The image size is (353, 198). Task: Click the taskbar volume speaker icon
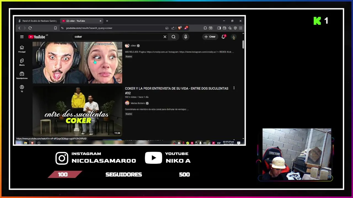click(x=205, y=143)
